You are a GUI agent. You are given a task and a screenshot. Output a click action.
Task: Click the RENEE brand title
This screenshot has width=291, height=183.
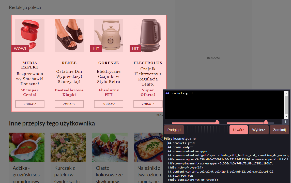69,63
